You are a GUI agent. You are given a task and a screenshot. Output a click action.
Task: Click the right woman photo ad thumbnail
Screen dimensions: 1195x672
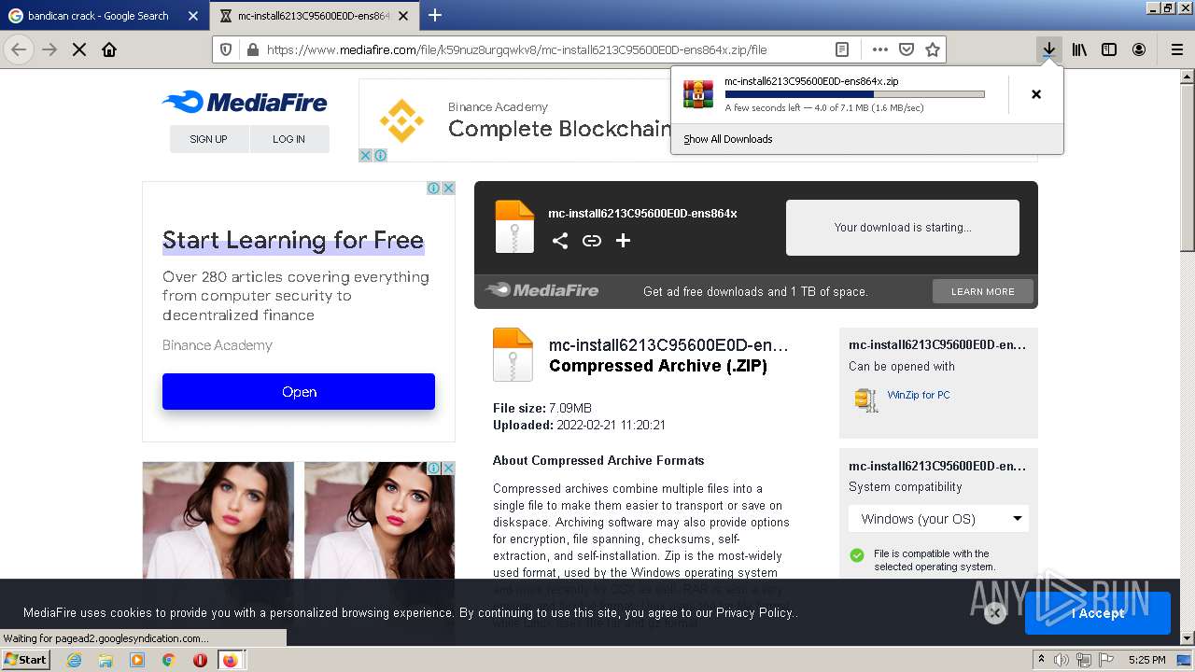379,521
